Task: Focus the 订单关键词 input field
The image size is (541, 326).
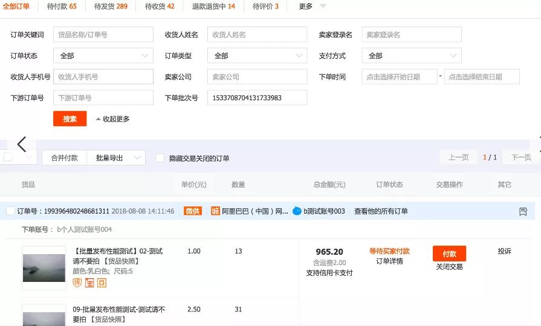Action: pos(103,34)
